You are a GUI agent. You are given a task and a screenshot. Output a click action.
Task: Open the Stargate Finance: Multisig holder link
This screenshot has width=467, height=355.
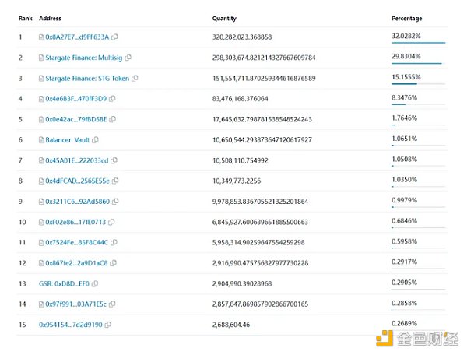pos(84,58)
